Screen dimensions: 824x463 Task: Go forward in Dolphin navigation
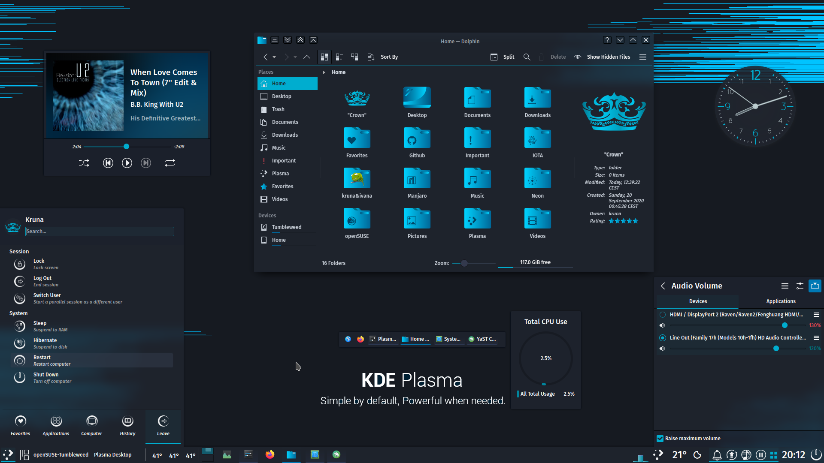point(287,57)
